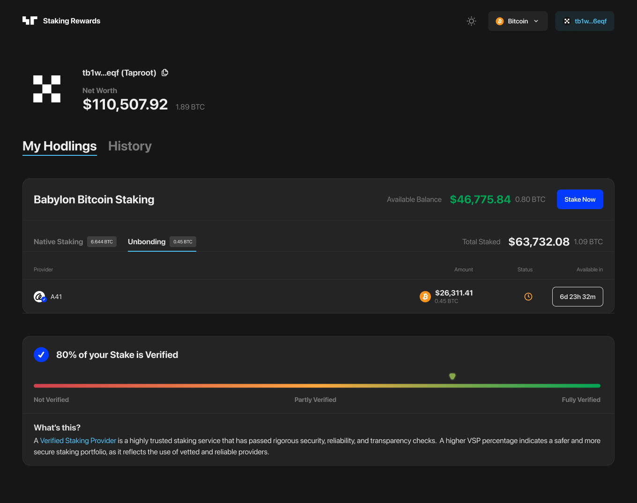Click the orange Bitcoin coin icon in A41 row
This screenshot has height=503, width=637.
point(425,297)
